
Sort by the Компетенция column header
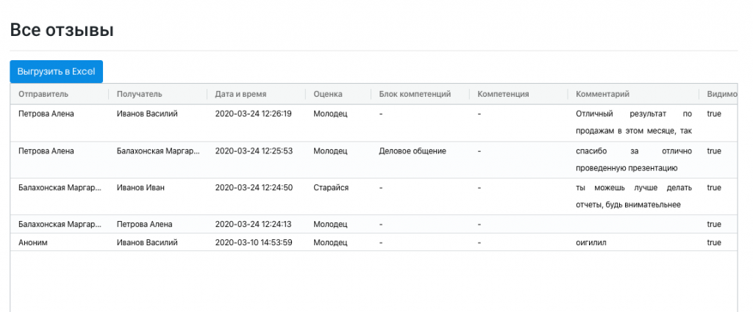(x=503, y=94)
